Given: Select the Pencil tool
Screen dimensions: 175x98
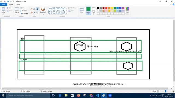Looking at the screenshot, I should (31, 9).
